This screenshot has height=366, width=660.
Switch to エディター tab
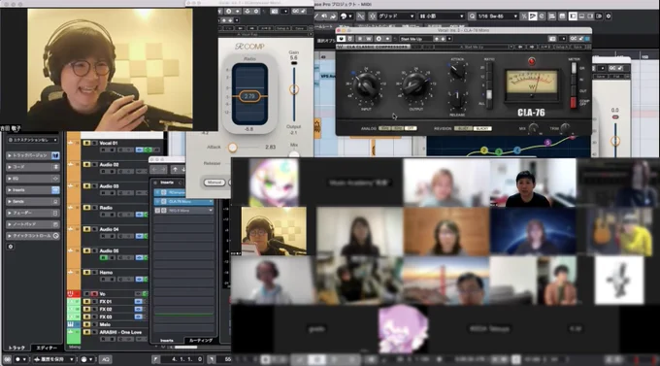click(x=47, y=348)
